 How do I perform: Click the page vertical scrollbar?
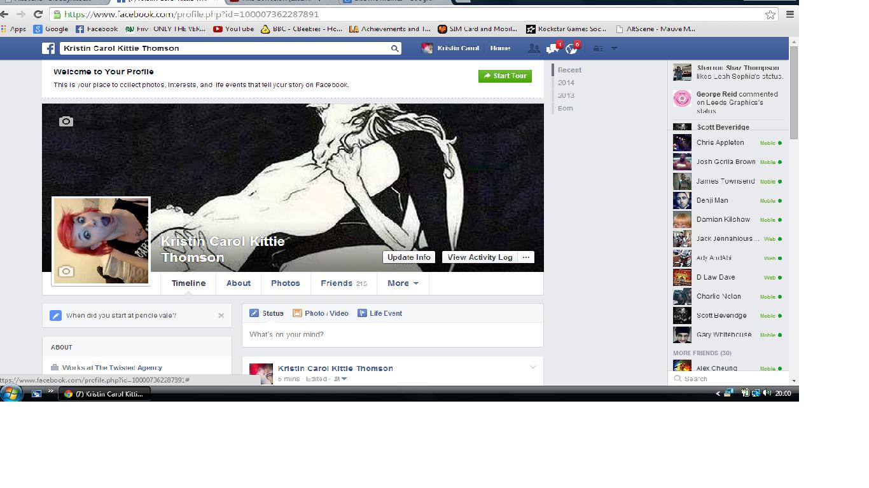click(793, 93)
